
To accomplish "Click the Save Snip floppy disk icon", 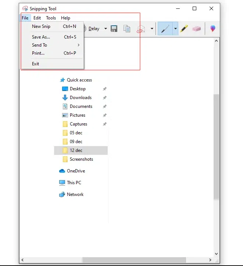I will 114,29.
